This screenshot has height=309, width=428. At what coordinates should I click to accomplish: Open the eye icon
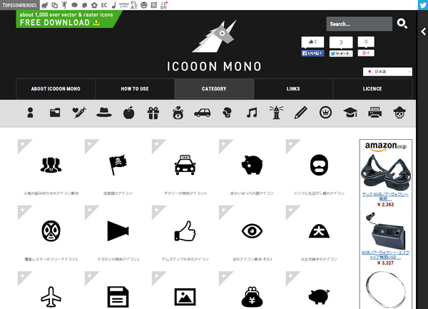tap(252, 231)
